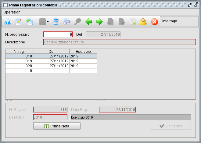Image resolution: width=201 pixels, height=143 pixels.
Task: Click the Data Reg. field
Action: click(x=117, y=109)
